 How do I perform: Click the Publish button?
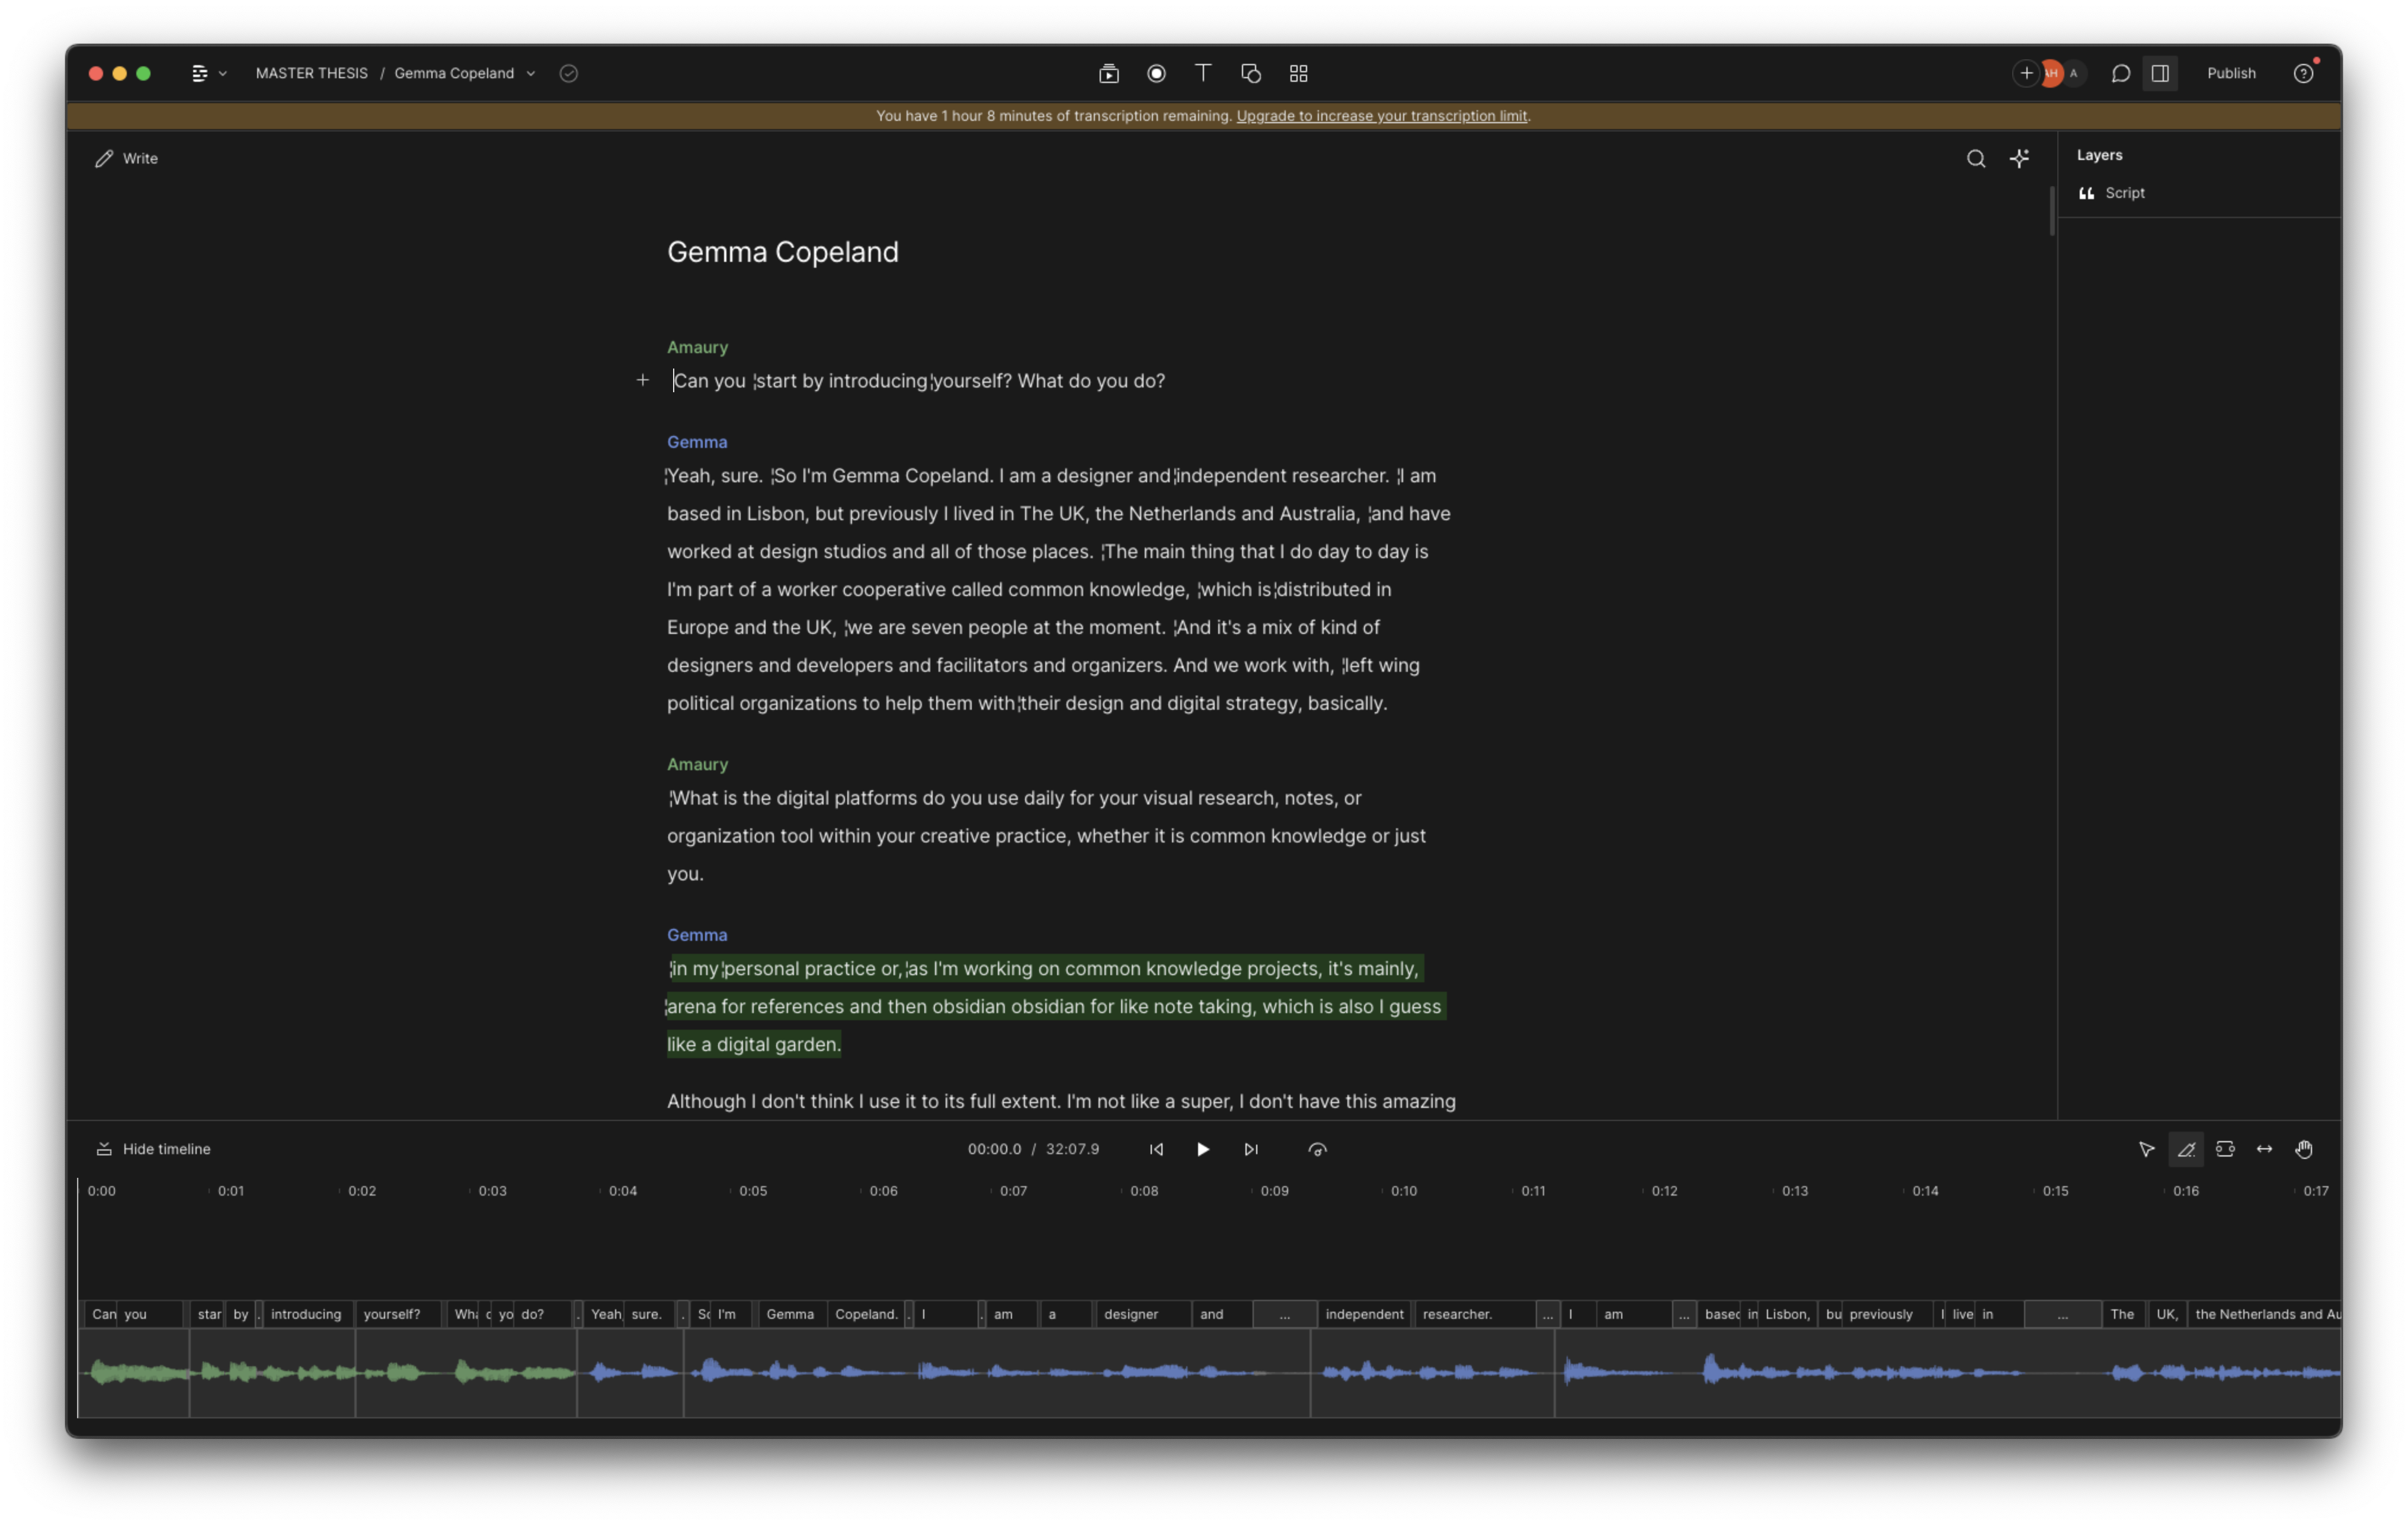2230,73
